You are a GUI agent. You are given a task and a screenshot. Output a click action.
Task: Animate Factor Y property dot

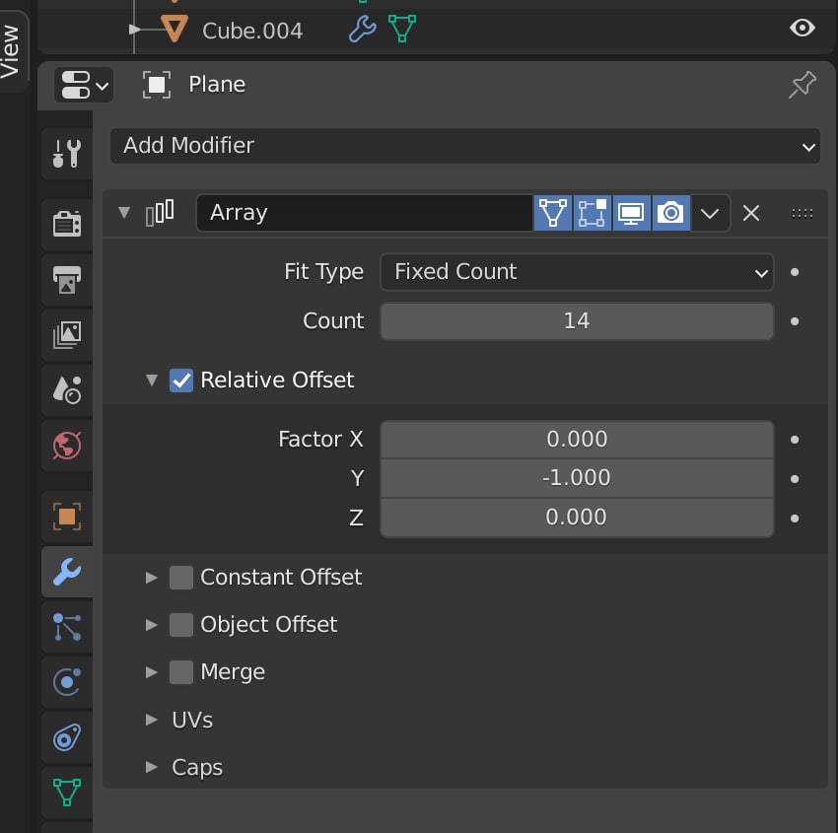tap(795, 479)
